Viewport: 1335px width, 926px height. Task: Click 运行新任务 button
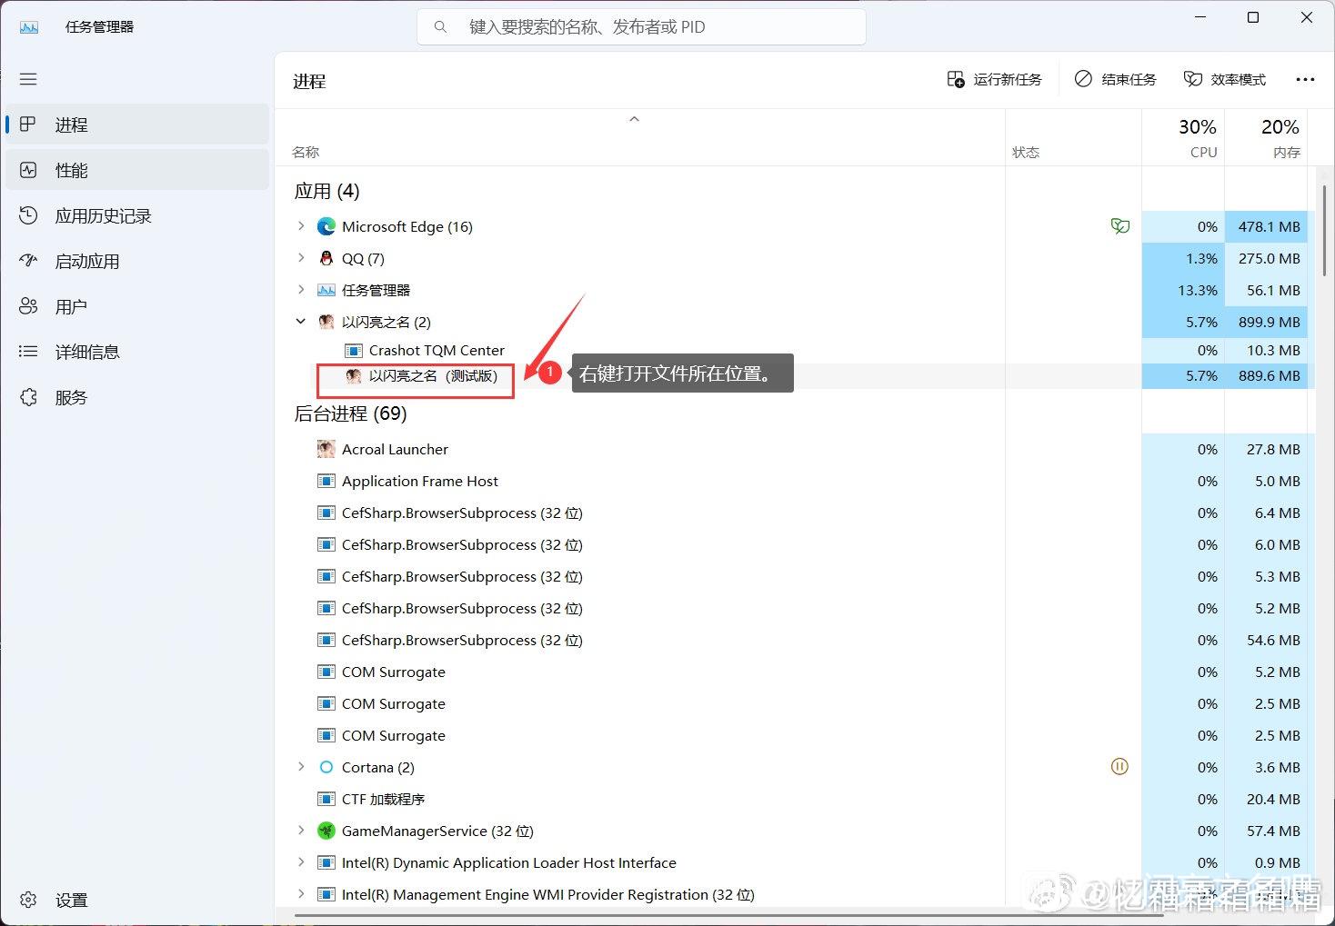coord(994,80)
